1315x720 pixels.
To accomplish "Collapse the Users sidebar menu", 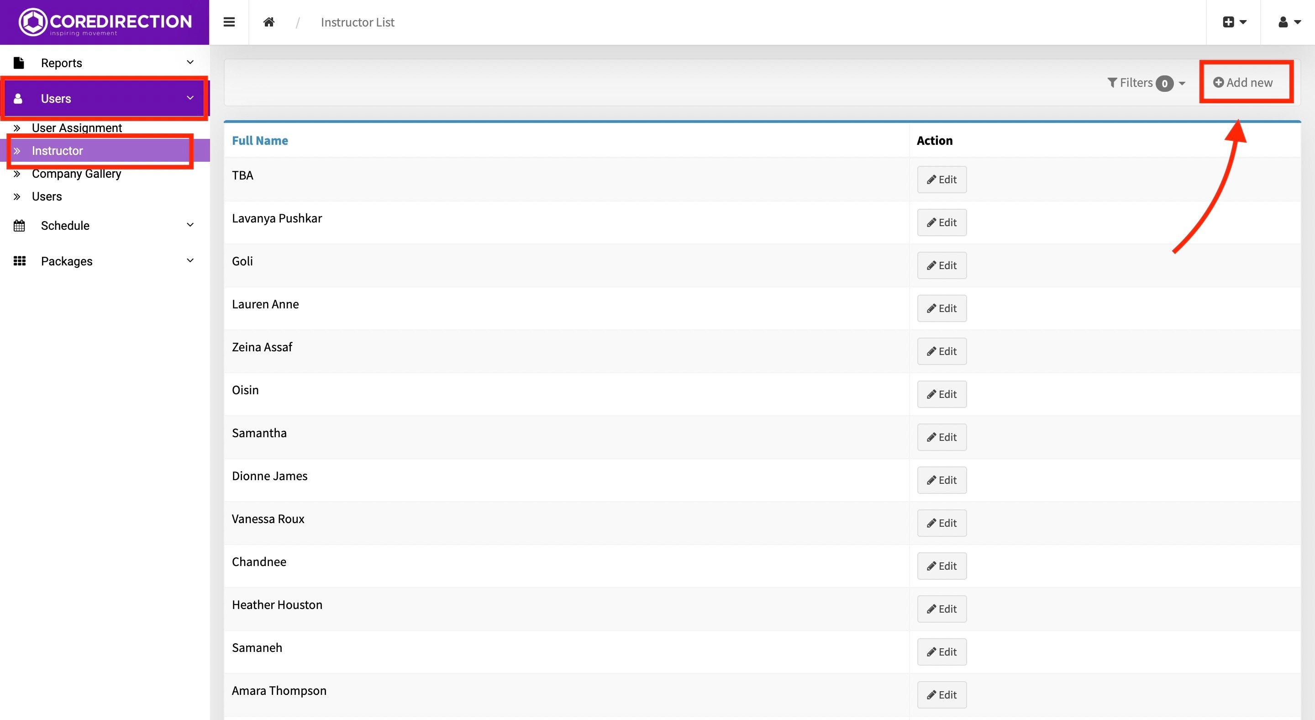I will (105, 98).
